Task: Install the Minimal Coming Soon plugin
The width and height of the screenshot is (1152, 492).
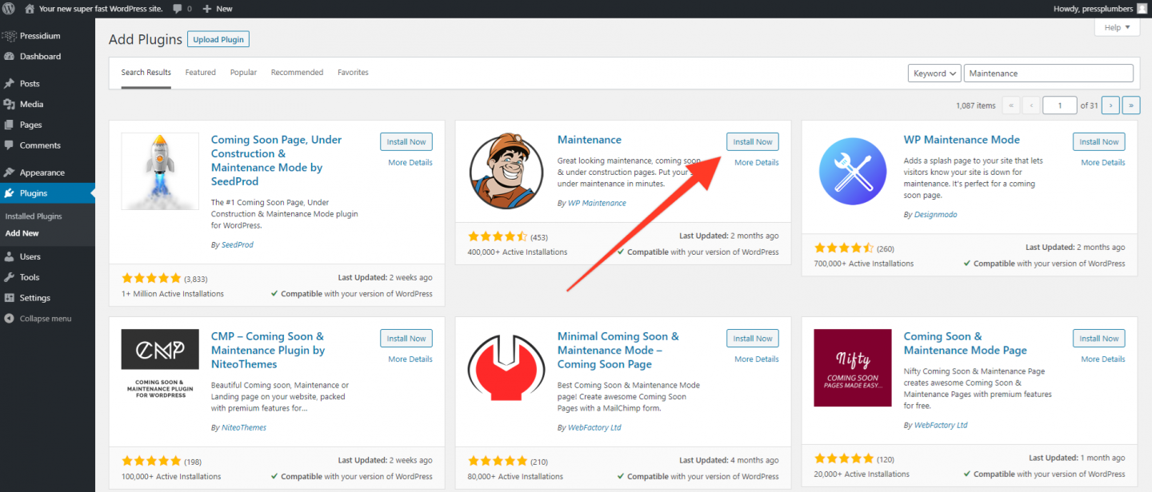Action: pyautogui.click(x=753, y=339)
